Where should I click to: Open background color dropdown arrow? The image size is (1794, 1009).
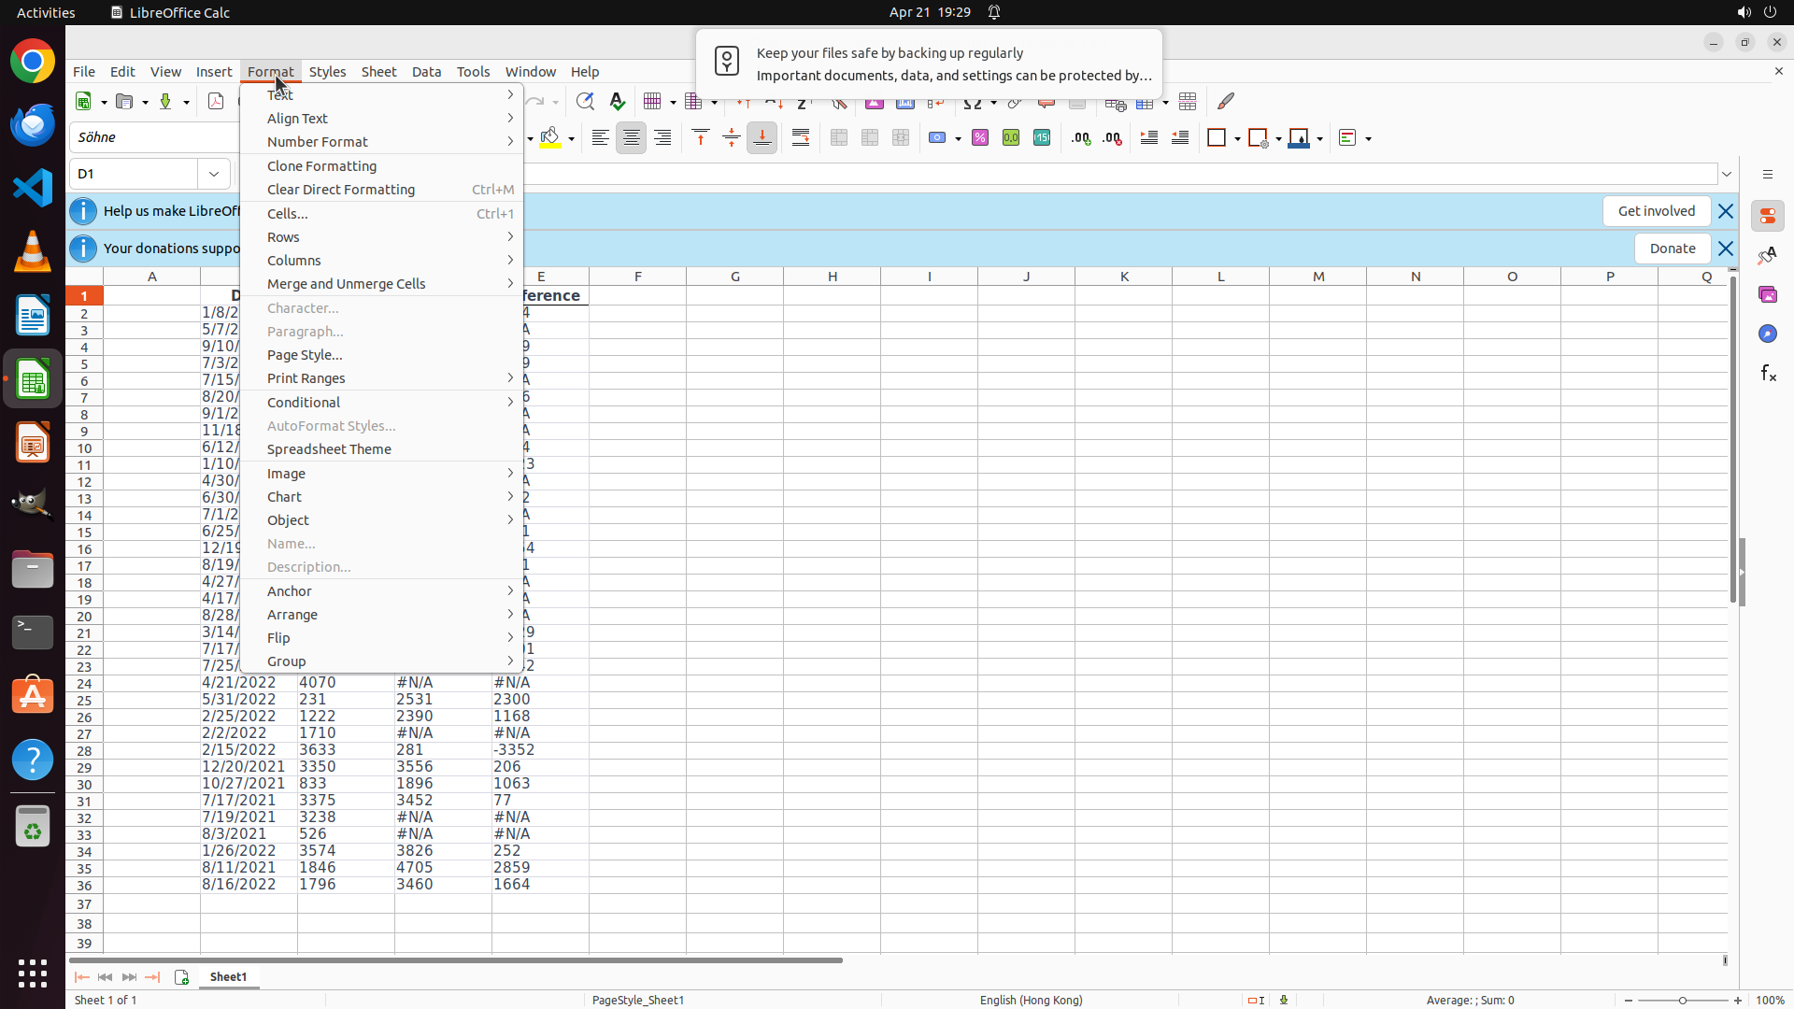tap(572, 138)
